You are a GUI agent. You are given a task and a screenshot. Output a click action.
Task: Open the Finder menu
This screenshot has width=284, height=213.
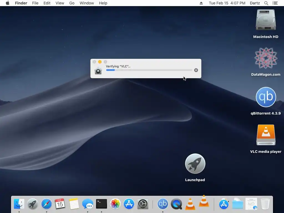pos(21,3)
